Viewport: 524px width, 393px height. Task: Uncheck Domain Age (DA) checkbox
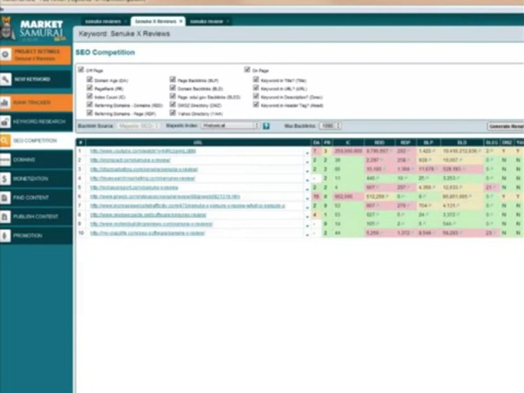tap(90, 80)
